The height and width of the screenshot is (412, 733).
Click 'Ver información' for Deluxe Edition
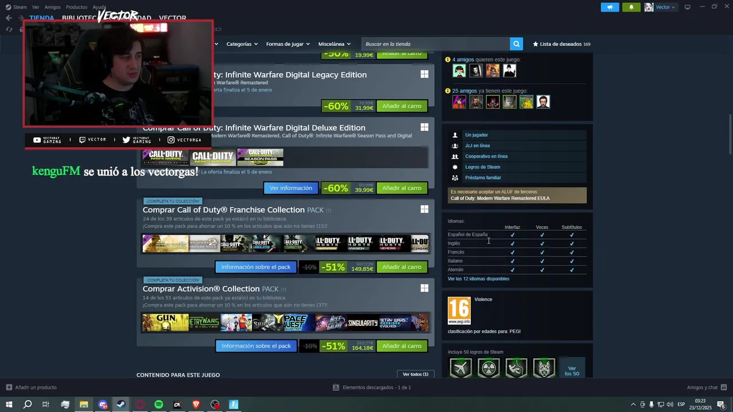tap(291, 188)
